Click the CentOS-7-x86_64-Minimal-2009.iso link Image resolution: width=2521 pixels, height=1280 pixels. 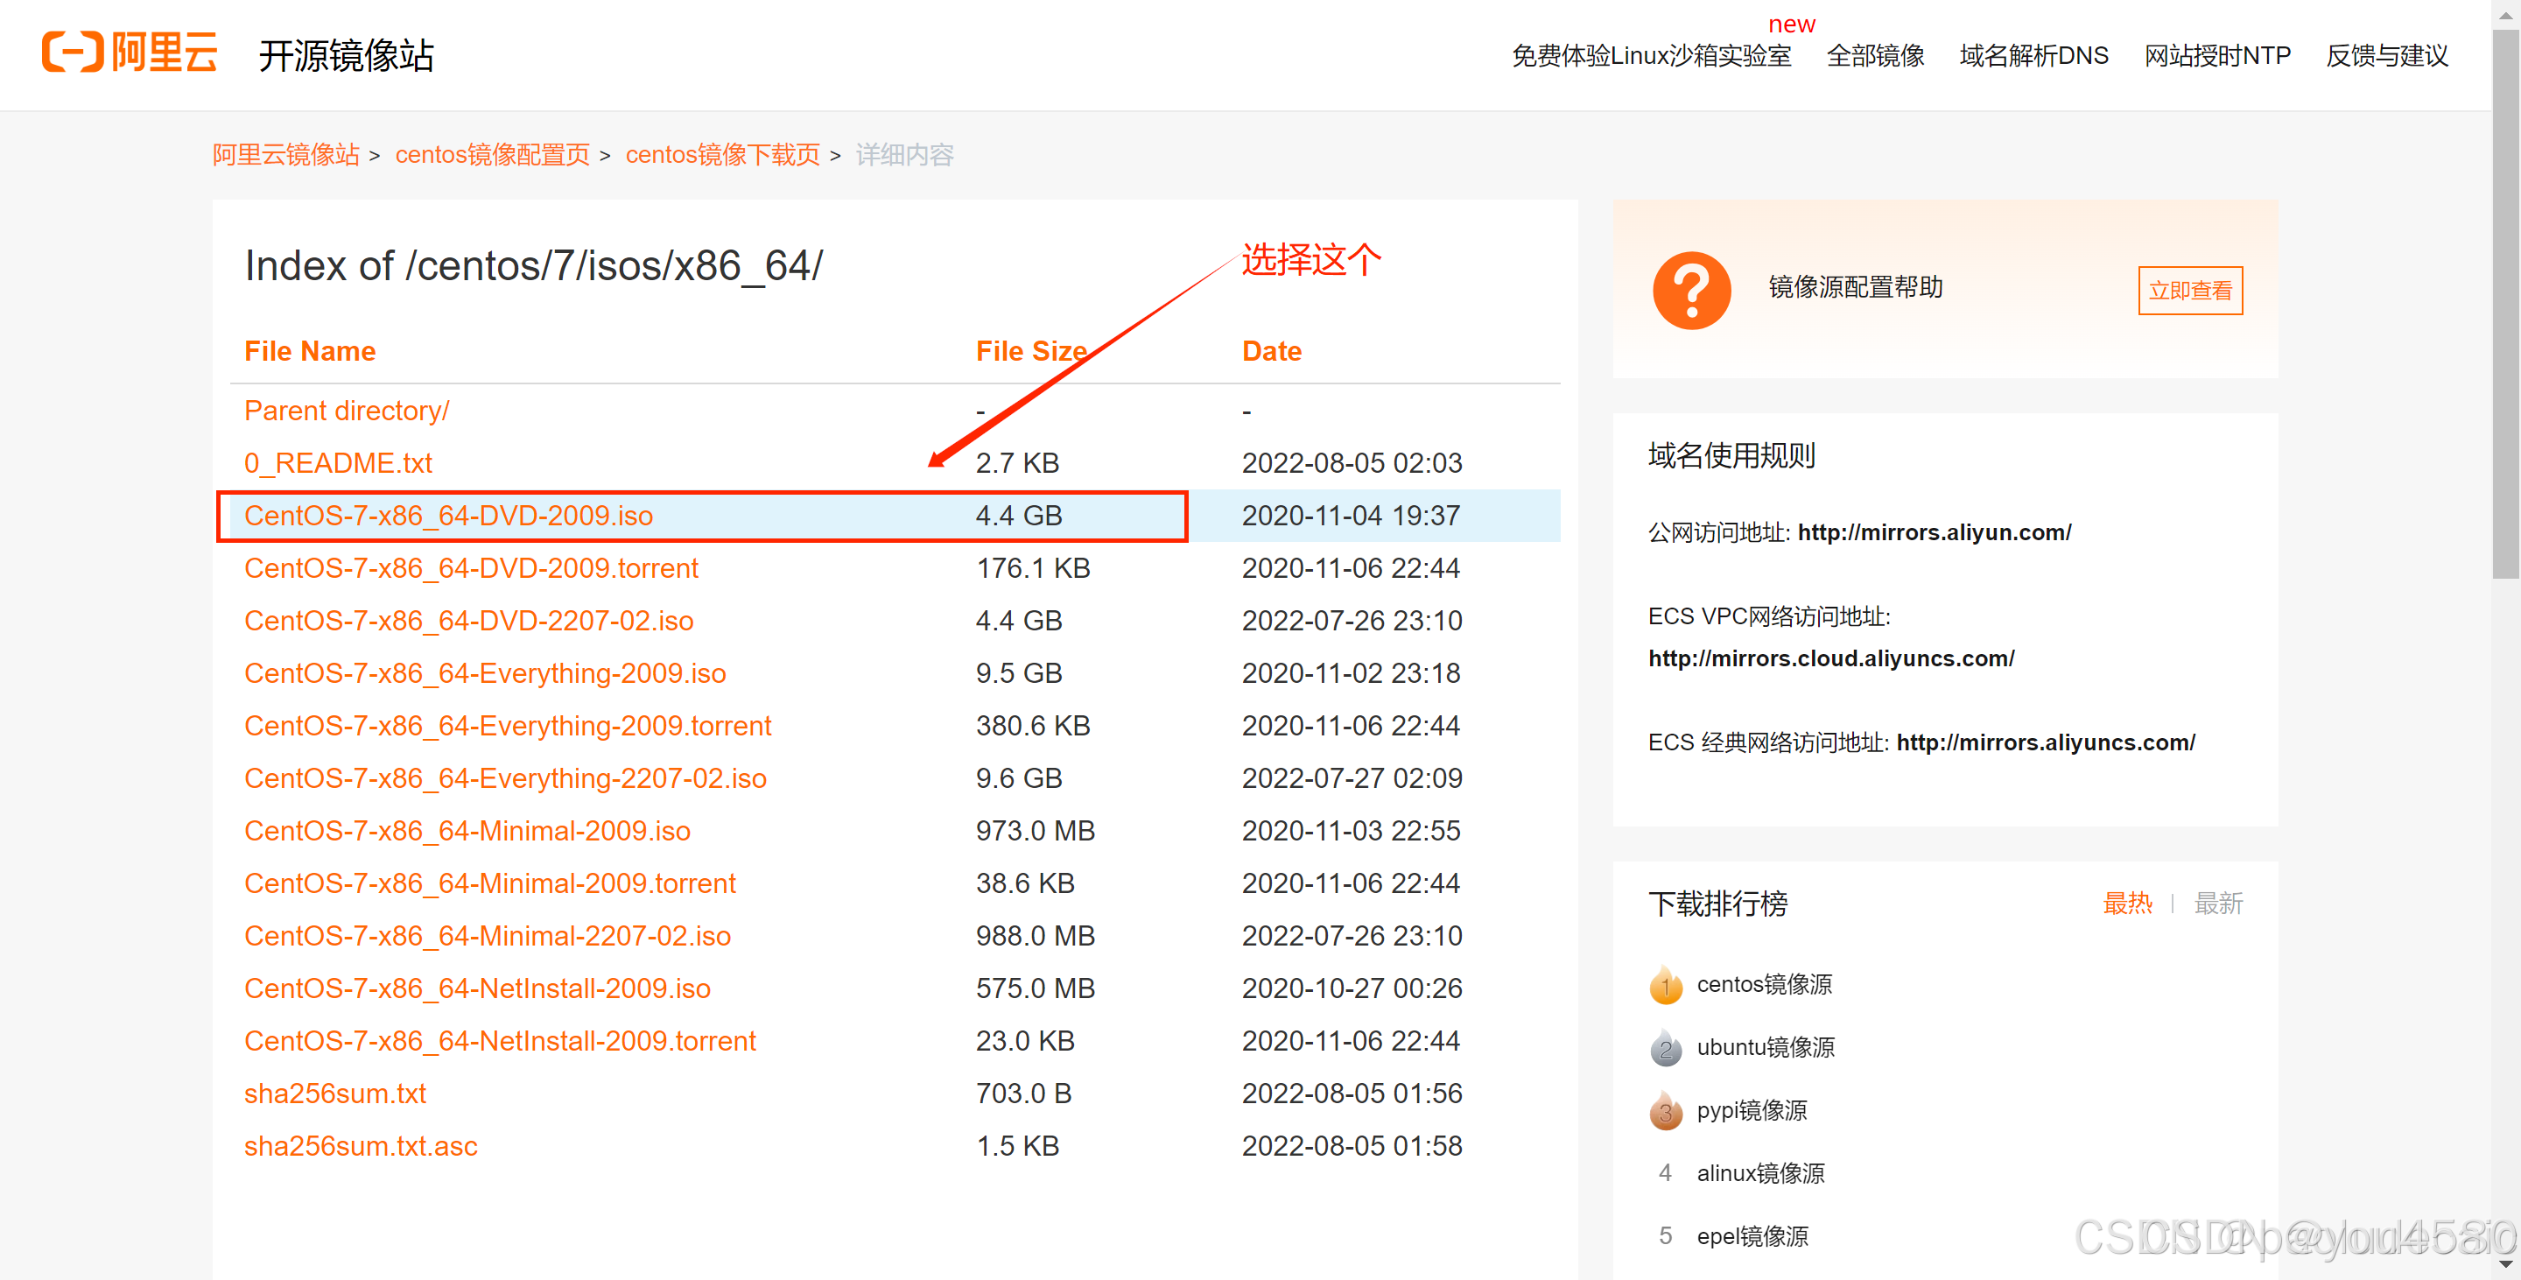467,831
